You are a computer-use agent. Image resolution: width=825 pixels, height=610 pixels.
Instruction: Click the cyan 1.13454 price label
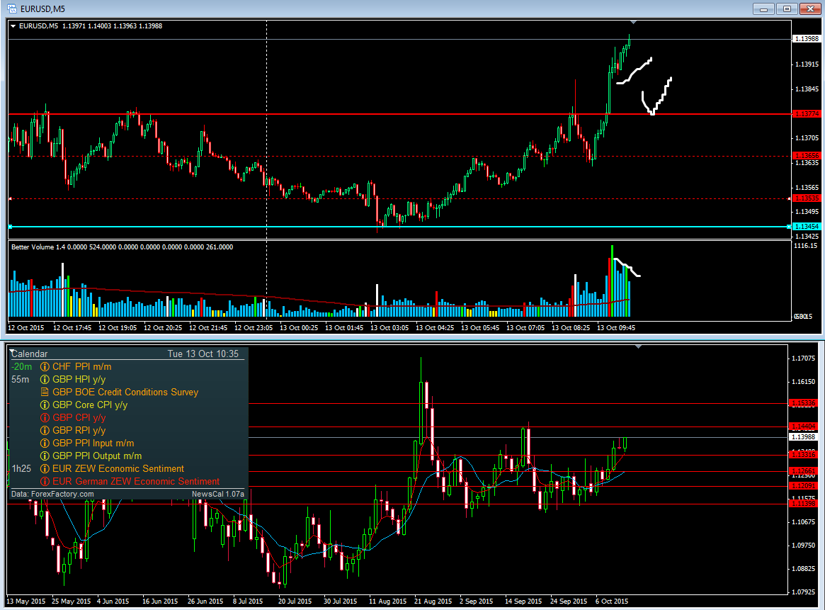pyautogui.click(x=806, y=226)
